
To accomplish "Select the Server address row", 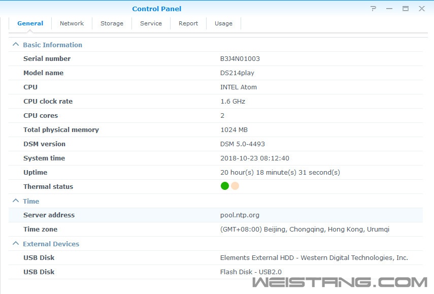I will [x=215, y=215].
